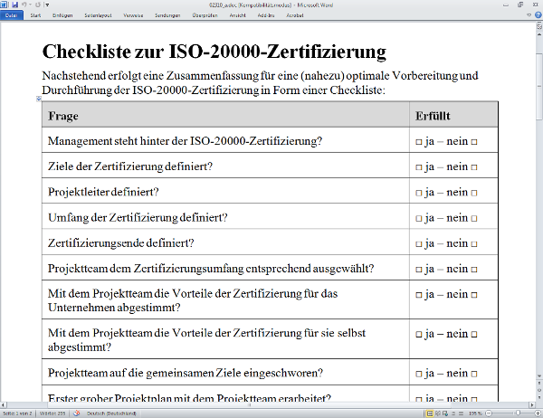Click the proofing check icon in status bar
Screen dimensions: 543x418
tap(75, 413)
